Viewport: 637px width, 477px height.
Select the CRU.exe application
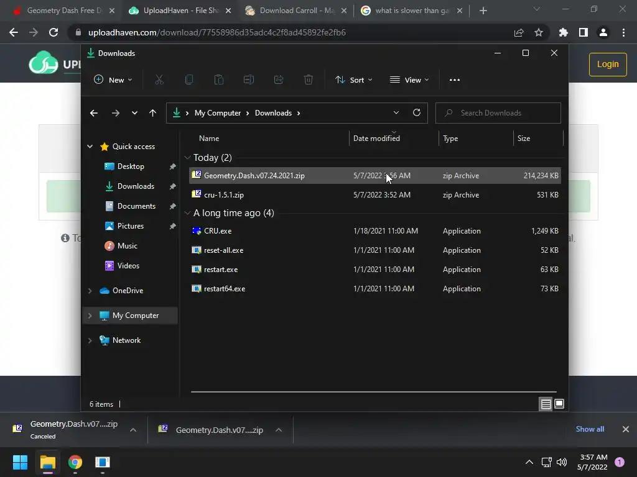[375, 231]
